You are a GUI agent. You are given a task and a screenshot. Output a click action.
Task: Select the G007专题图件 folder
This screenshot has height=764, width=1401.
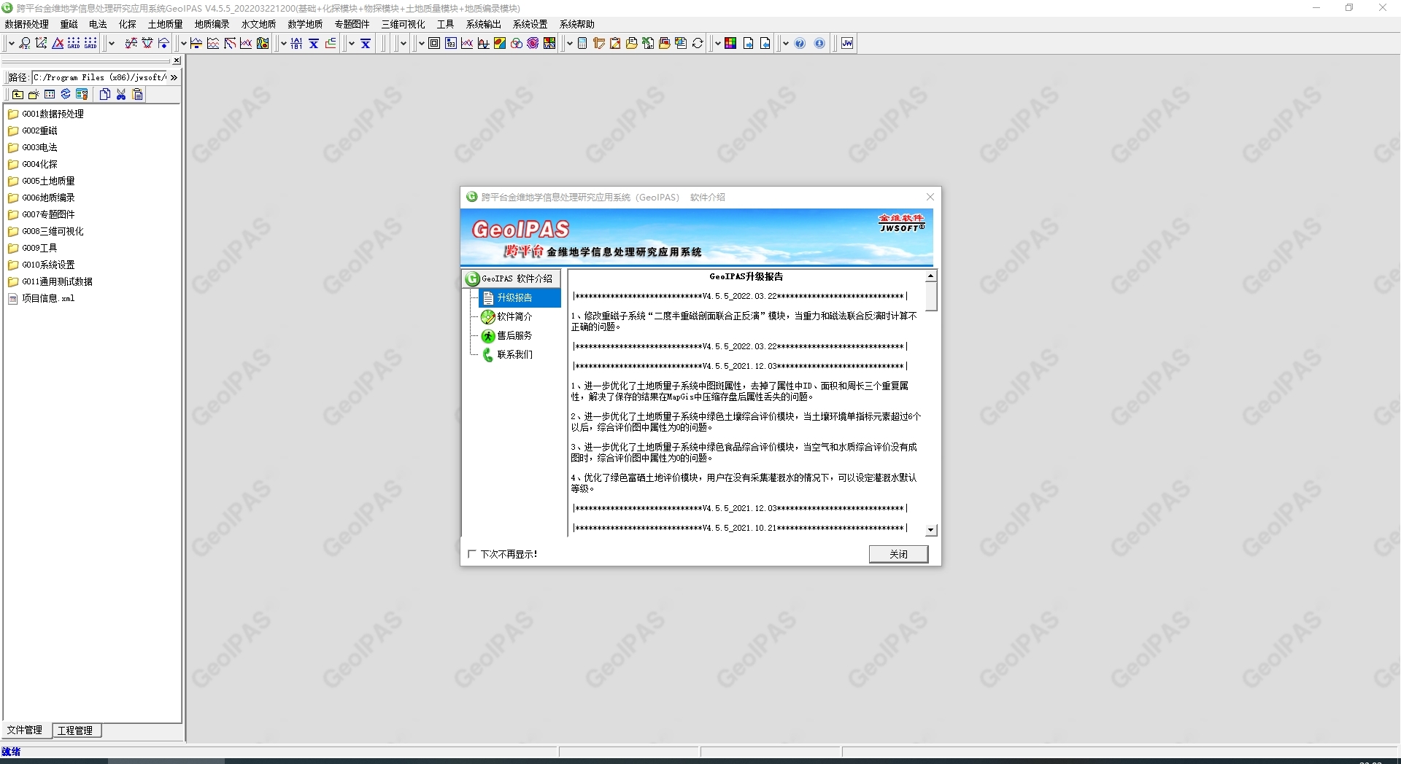(x=41, y=215)
